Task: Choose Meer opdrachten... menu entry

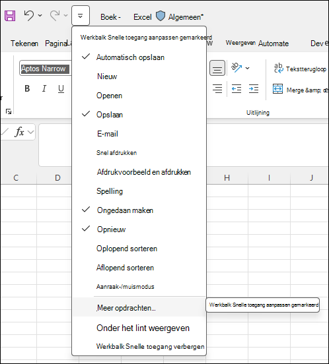Action: (139, 308)
